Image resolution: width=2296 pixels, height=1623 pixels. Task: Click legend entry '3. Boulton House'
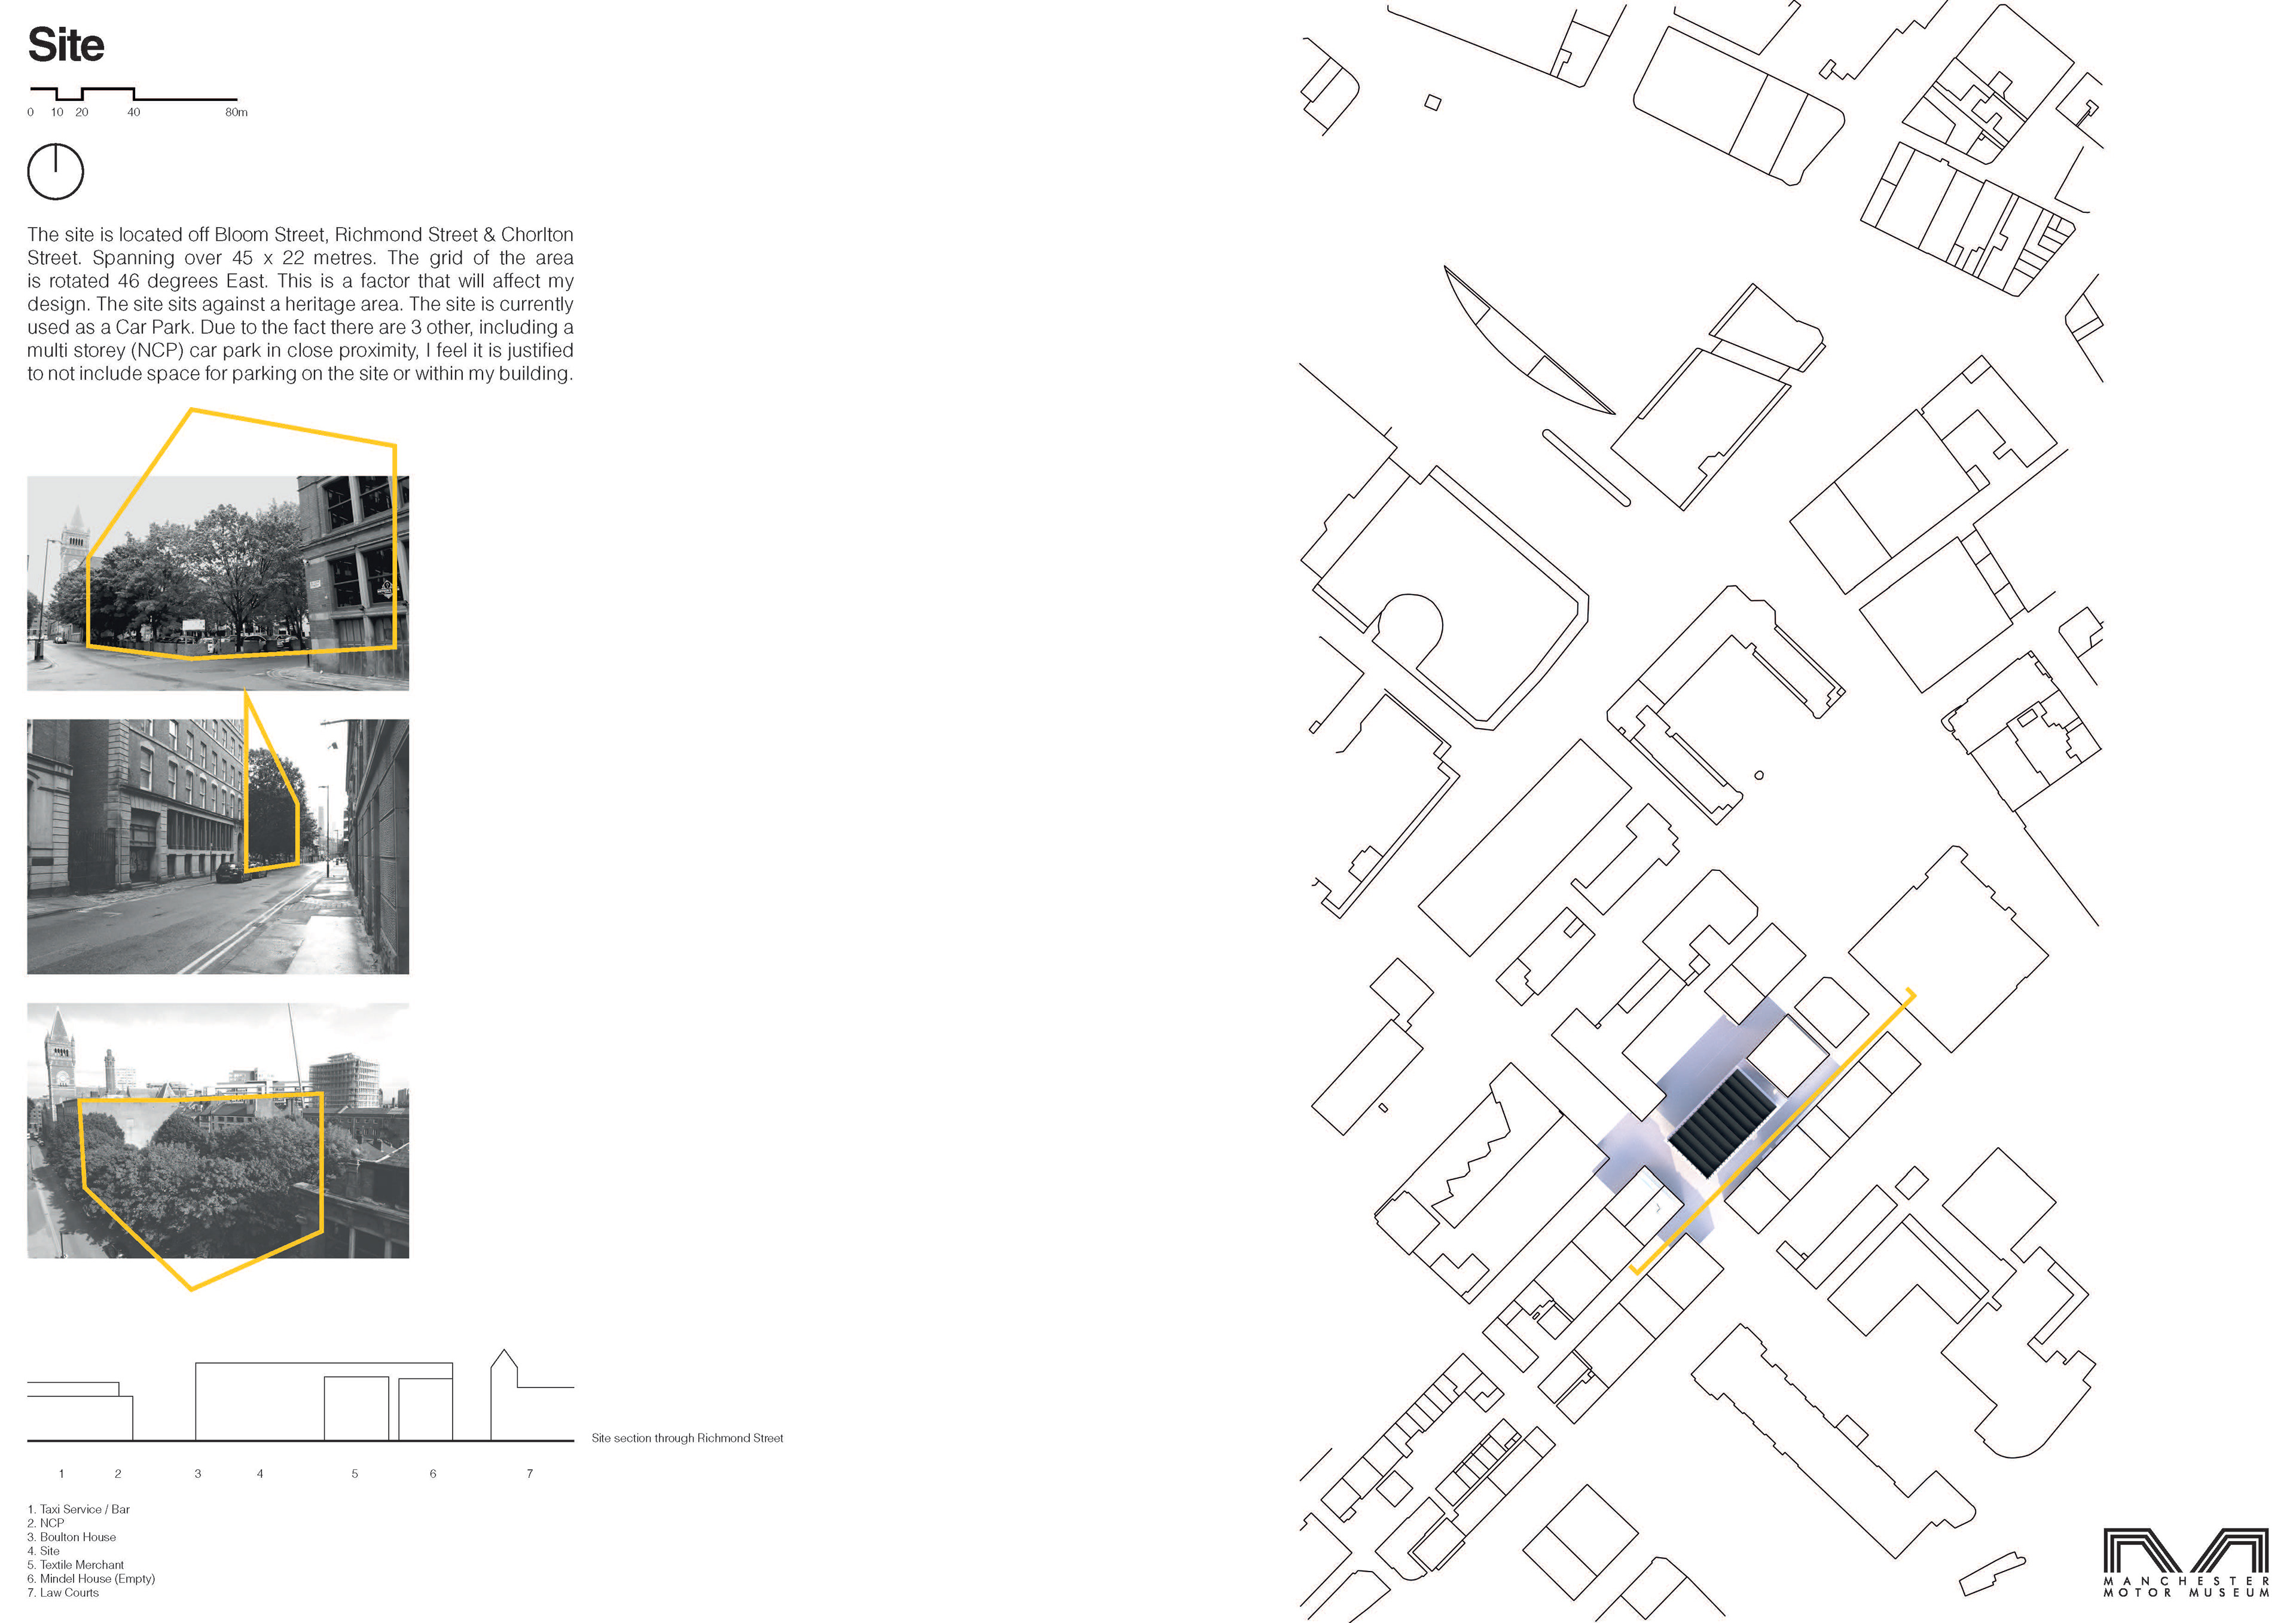pos(72,1537)
